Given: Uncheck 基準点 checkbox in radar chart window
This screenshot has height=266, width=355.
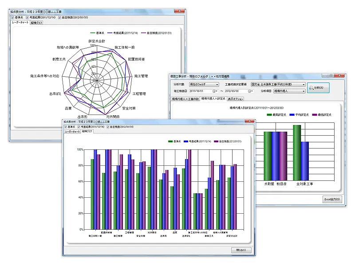Looking at the screenshot, I should point(13,17).
